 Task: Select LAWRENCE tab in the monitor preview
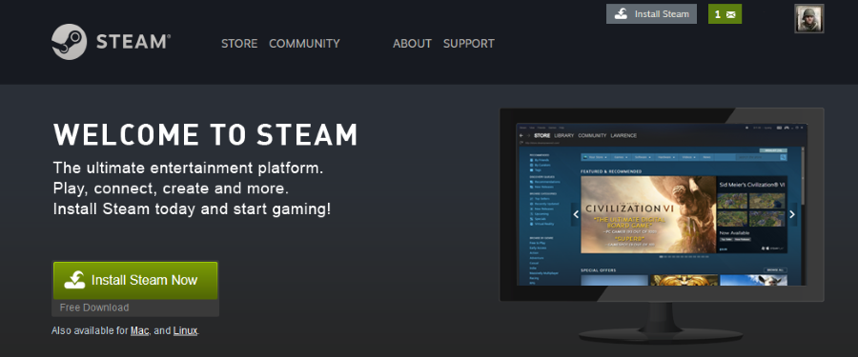pos(623,135)
